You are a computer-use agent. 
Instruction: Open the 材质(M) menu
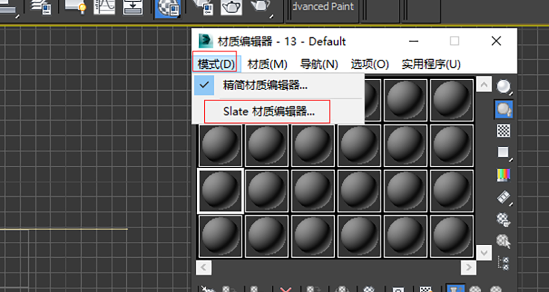point(267,64)
